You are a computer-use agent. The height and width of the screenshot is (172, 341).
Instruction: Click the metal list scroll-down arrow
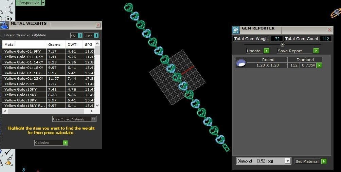point(97,105)
